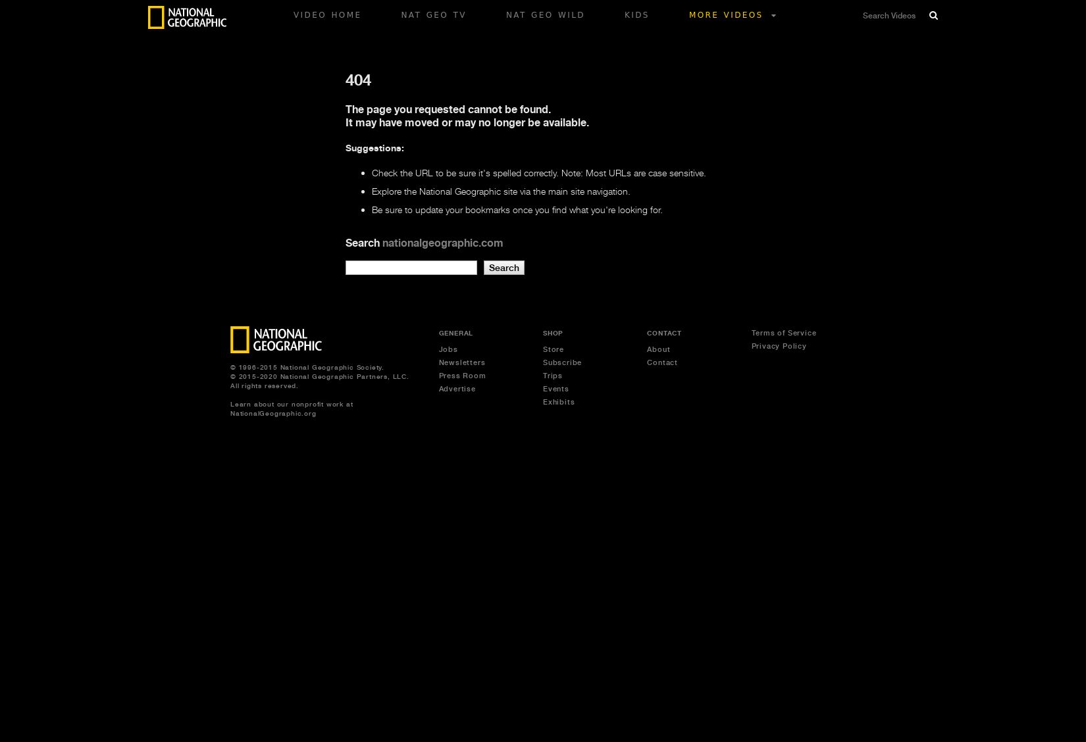Click the site search text box
Image resolution: width=1086 pixels, height=742 pixels.
coord(411,268)
